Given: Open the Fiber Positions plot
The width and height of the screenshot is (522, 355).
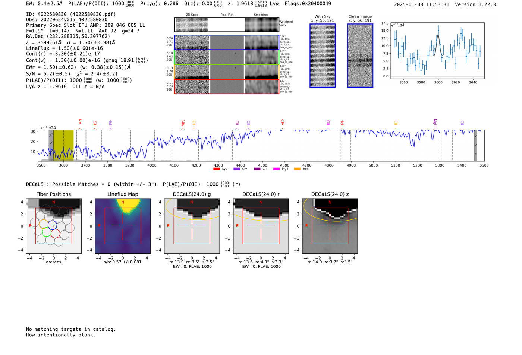Looking at the screenshot, I should click(x=54, y=226).
